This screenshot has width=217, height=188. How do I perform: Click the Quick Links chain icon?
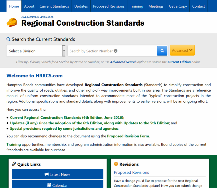[x=14, y=164]
